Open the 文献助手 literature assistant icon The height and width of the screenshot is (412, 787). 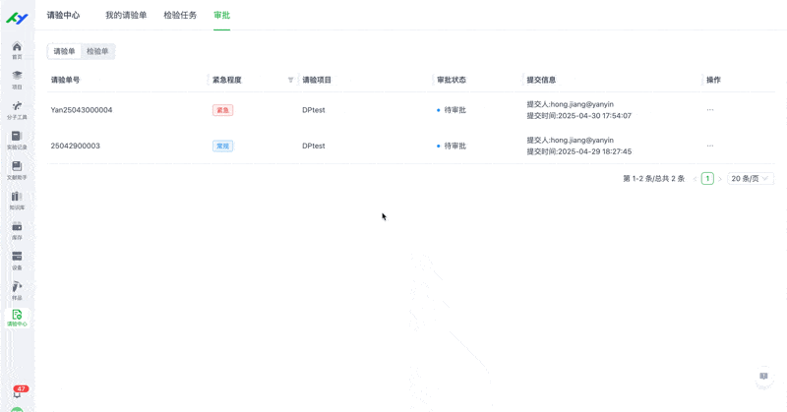[x=17, y=171]
